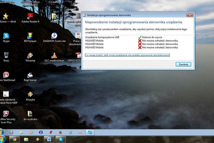Open the Kosz recycle bin icon

pyautogui.click(x=6, y=55)
